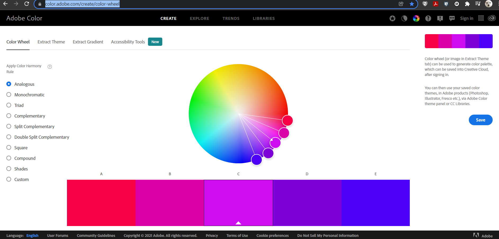The height and width of the screenshot is (239, 499).
Task: Open the Chrome profile avatar
Action: [489, 4]
